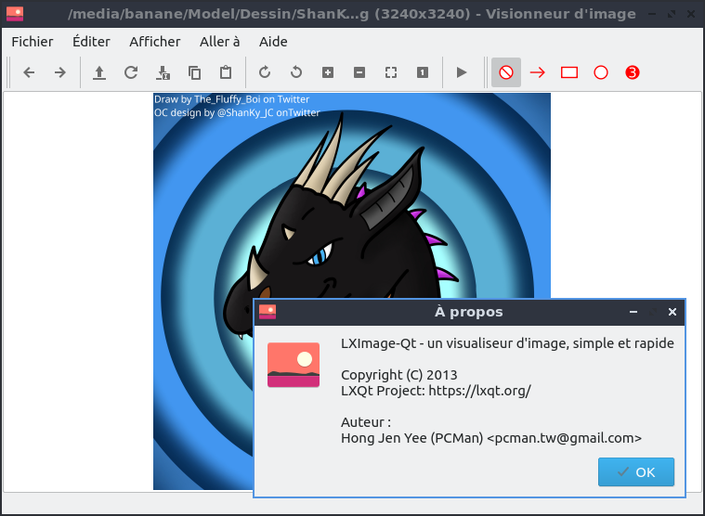Rotate the image counterclockwise
Image resolution: width=705 pixels, height=516 pixels.
point(296,72)
